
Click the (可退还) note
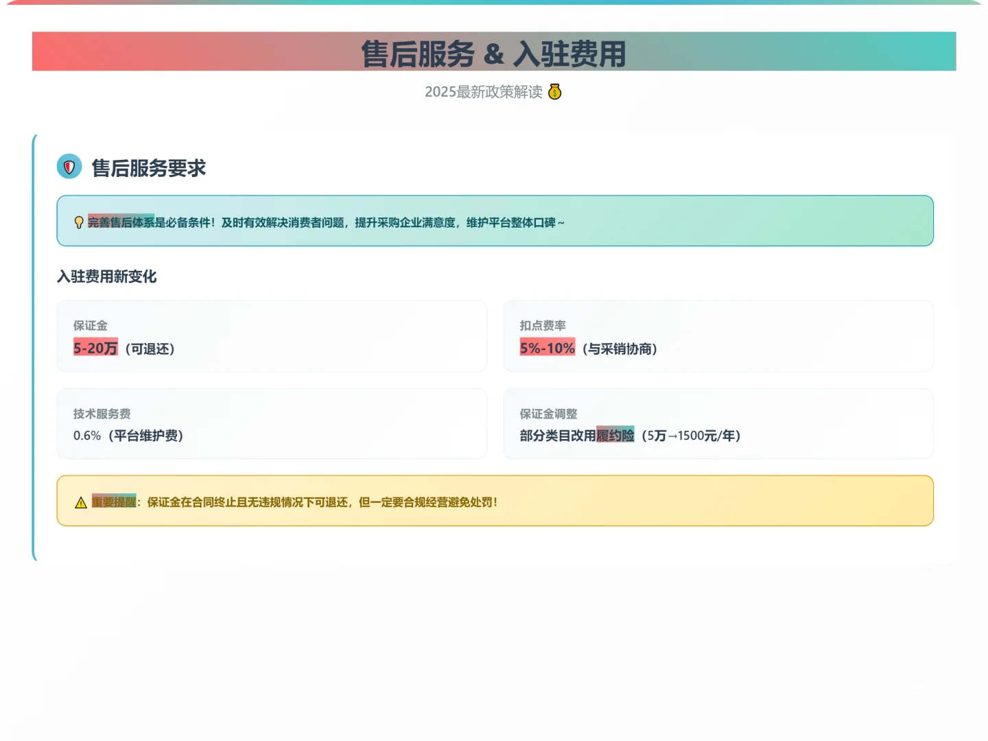coord(150,349)
